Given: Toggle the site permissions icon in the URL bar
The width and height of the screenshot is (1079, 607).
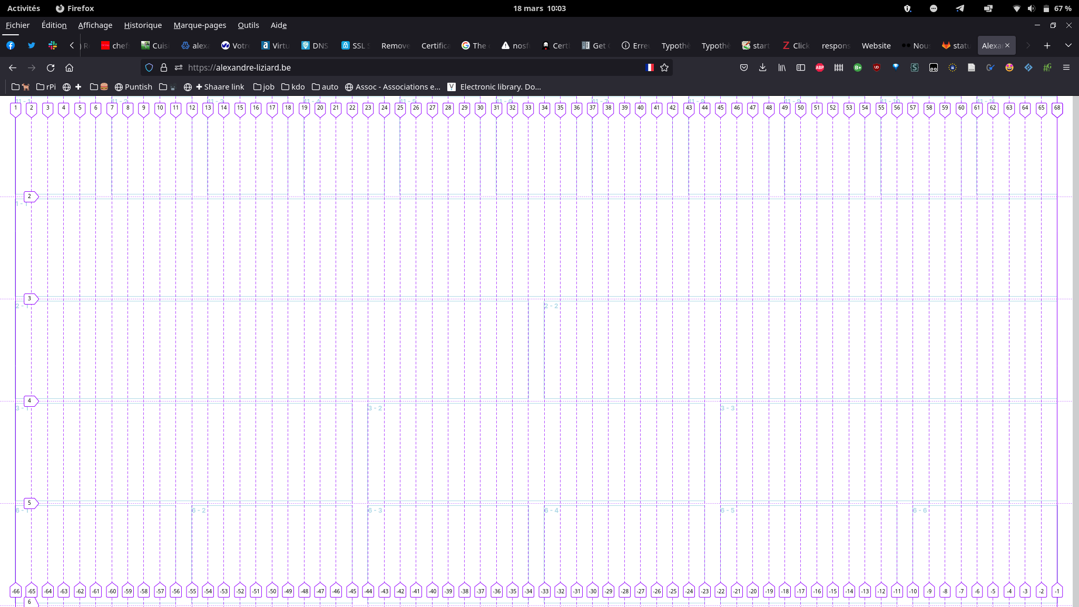Looking at the screenshot, I should pyautogui.click(x=179, y=67).
